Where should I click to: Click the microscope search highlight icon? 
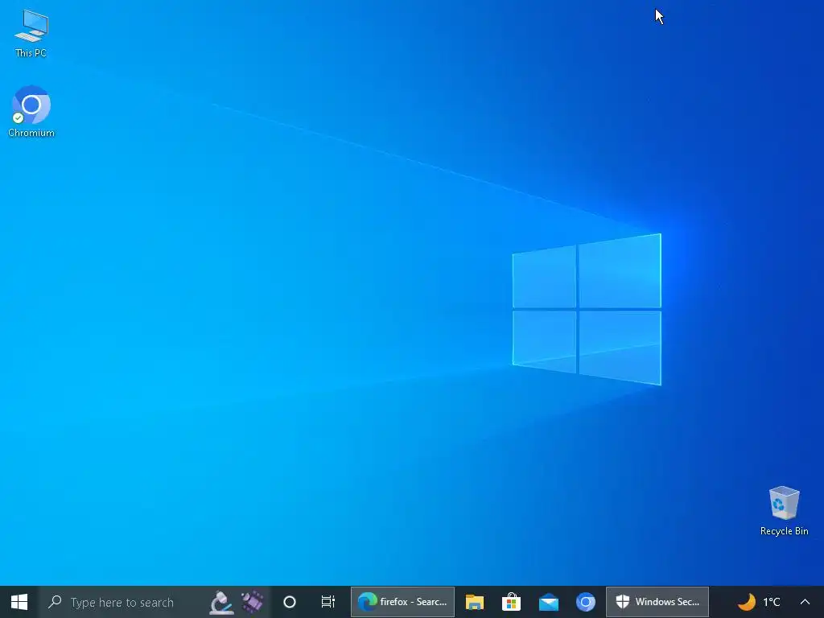pos(222,602)
